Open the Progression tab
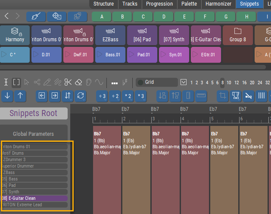 coord(159,4)
